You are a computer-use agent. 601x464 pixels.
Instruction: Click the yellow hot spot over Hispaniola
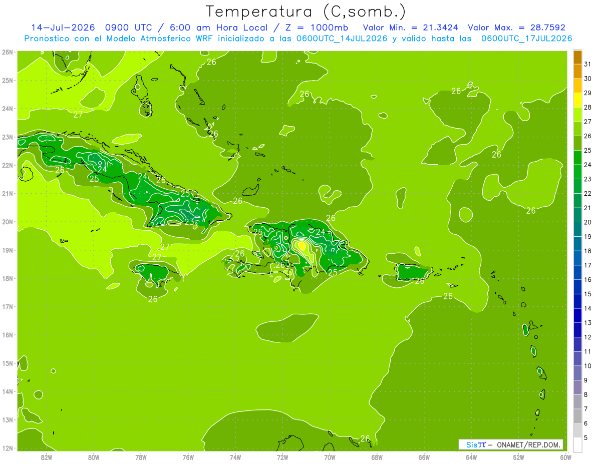302,245
